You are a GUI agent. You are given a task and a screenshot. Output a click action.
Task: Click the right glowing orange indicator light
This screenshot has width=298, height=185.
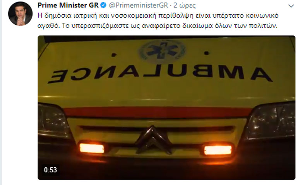(x=218, y=150)
